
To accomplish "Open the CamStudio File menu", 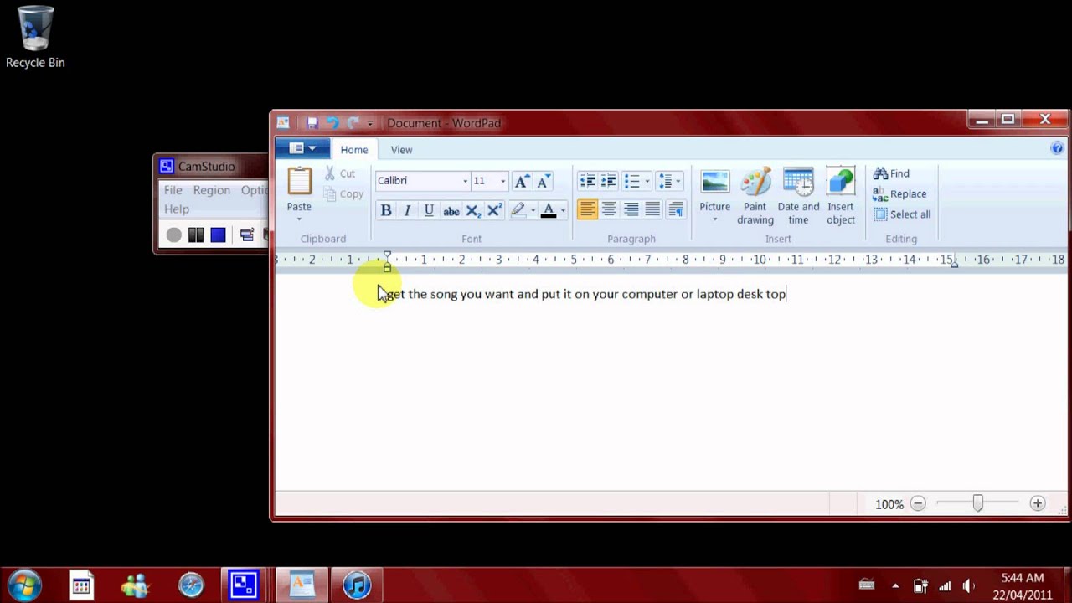I will (x=173, y=190).
